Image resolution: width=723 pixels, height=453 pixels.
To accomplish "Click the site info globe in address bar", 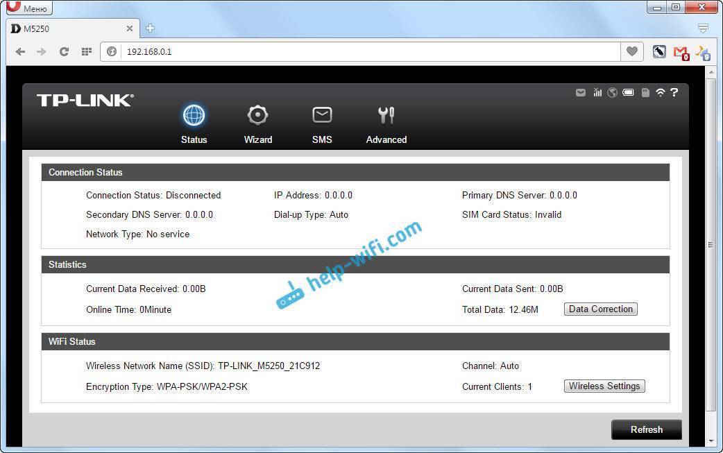I will point(112,51).
